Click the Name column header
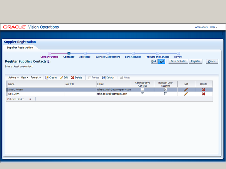 coord(36,84)
